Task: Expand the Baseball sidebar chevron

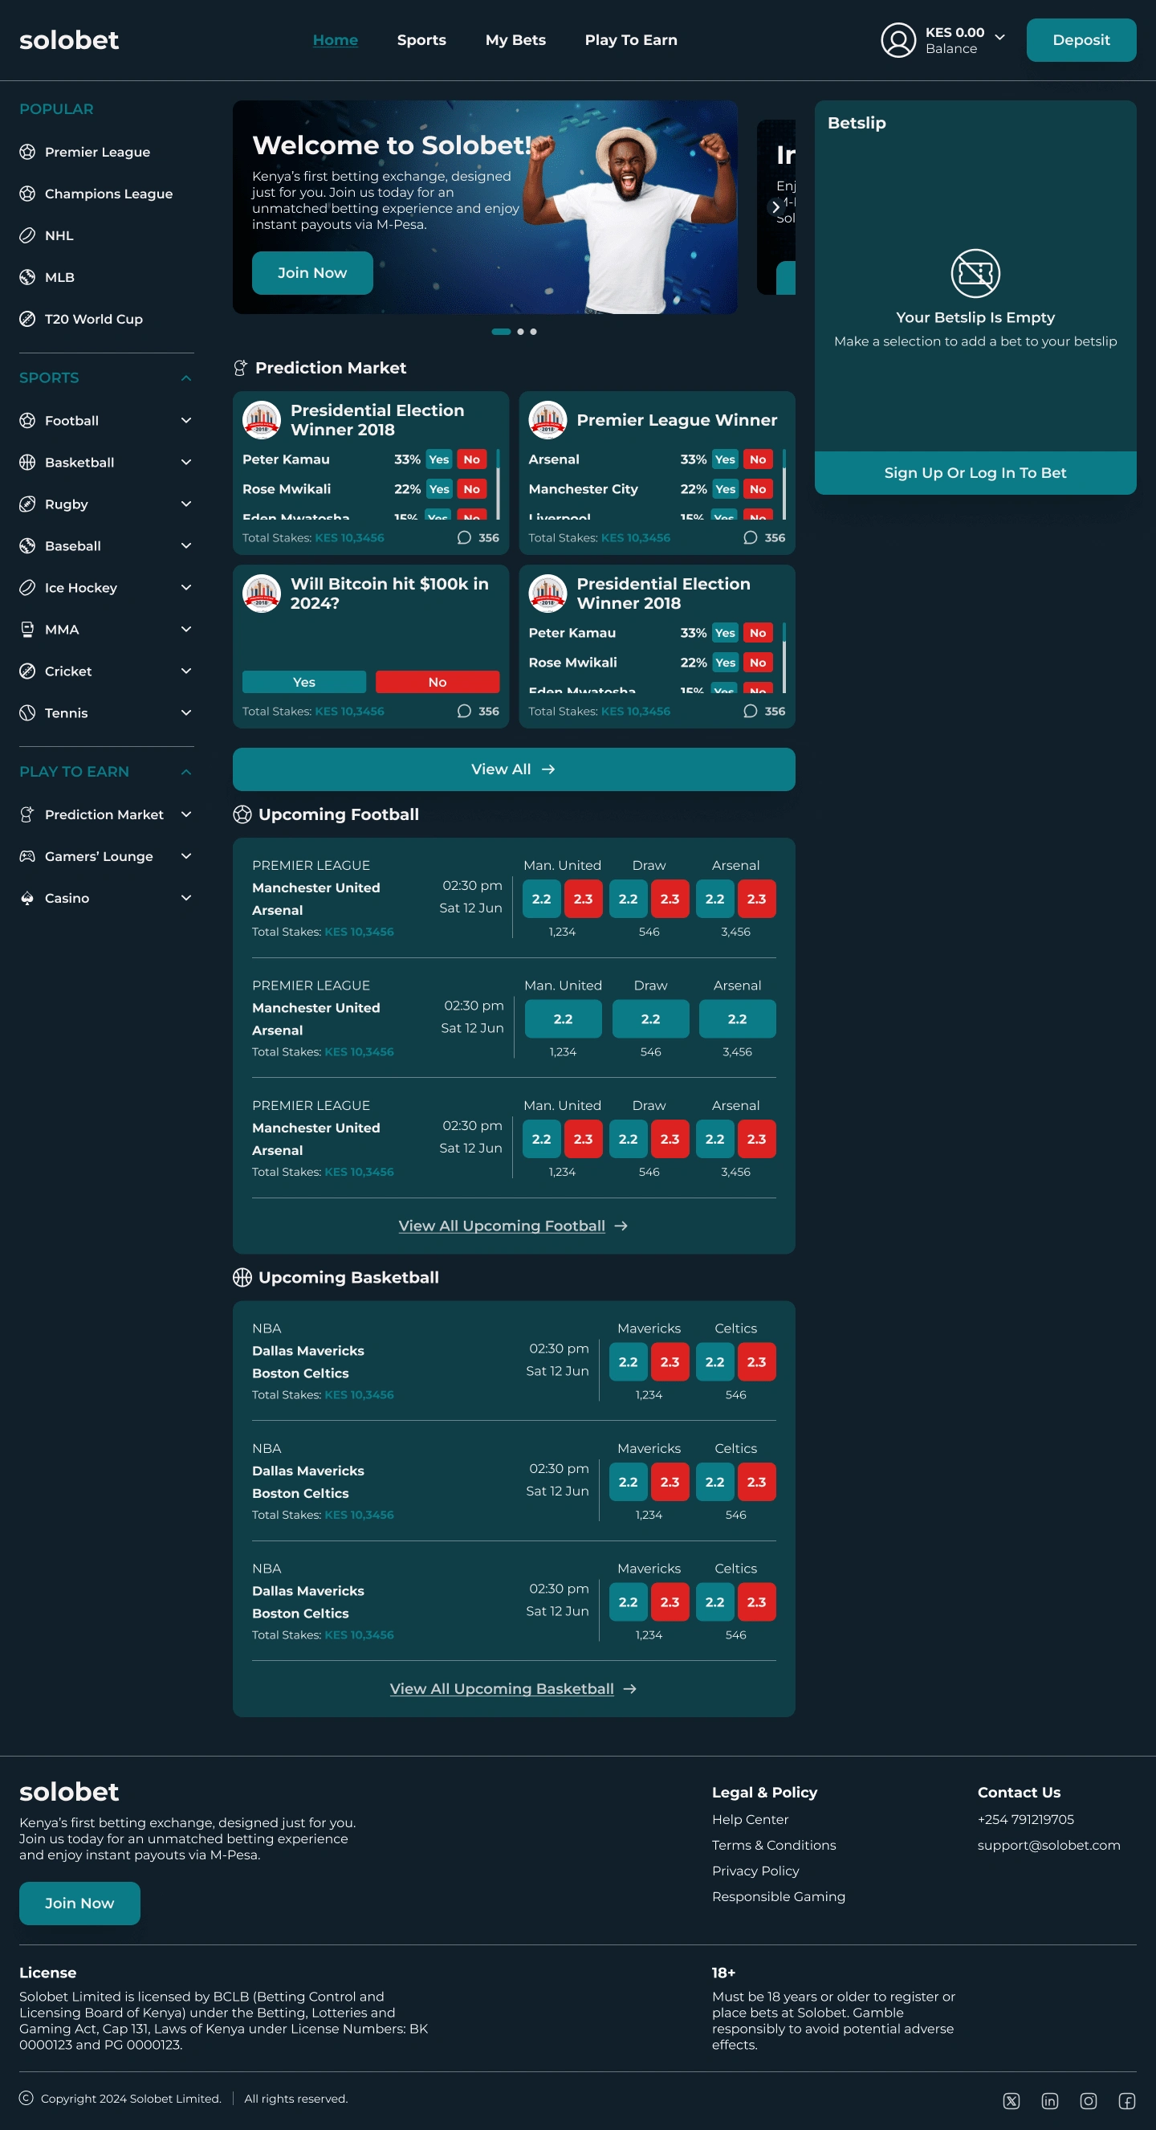Action: tap(186, 545)
